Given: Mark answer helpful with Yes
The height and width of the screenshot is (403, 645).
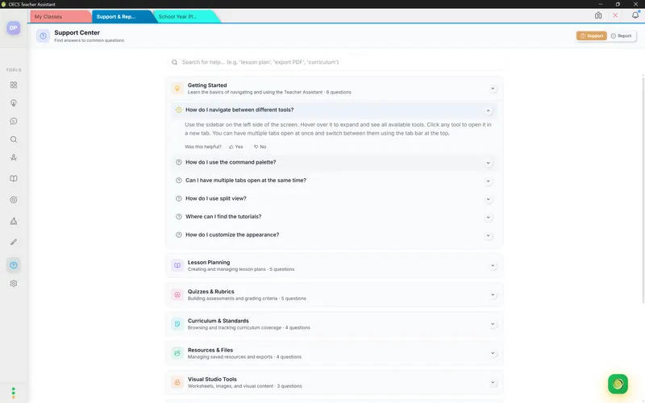Looking at the screenshot, I should coord(236,147).
